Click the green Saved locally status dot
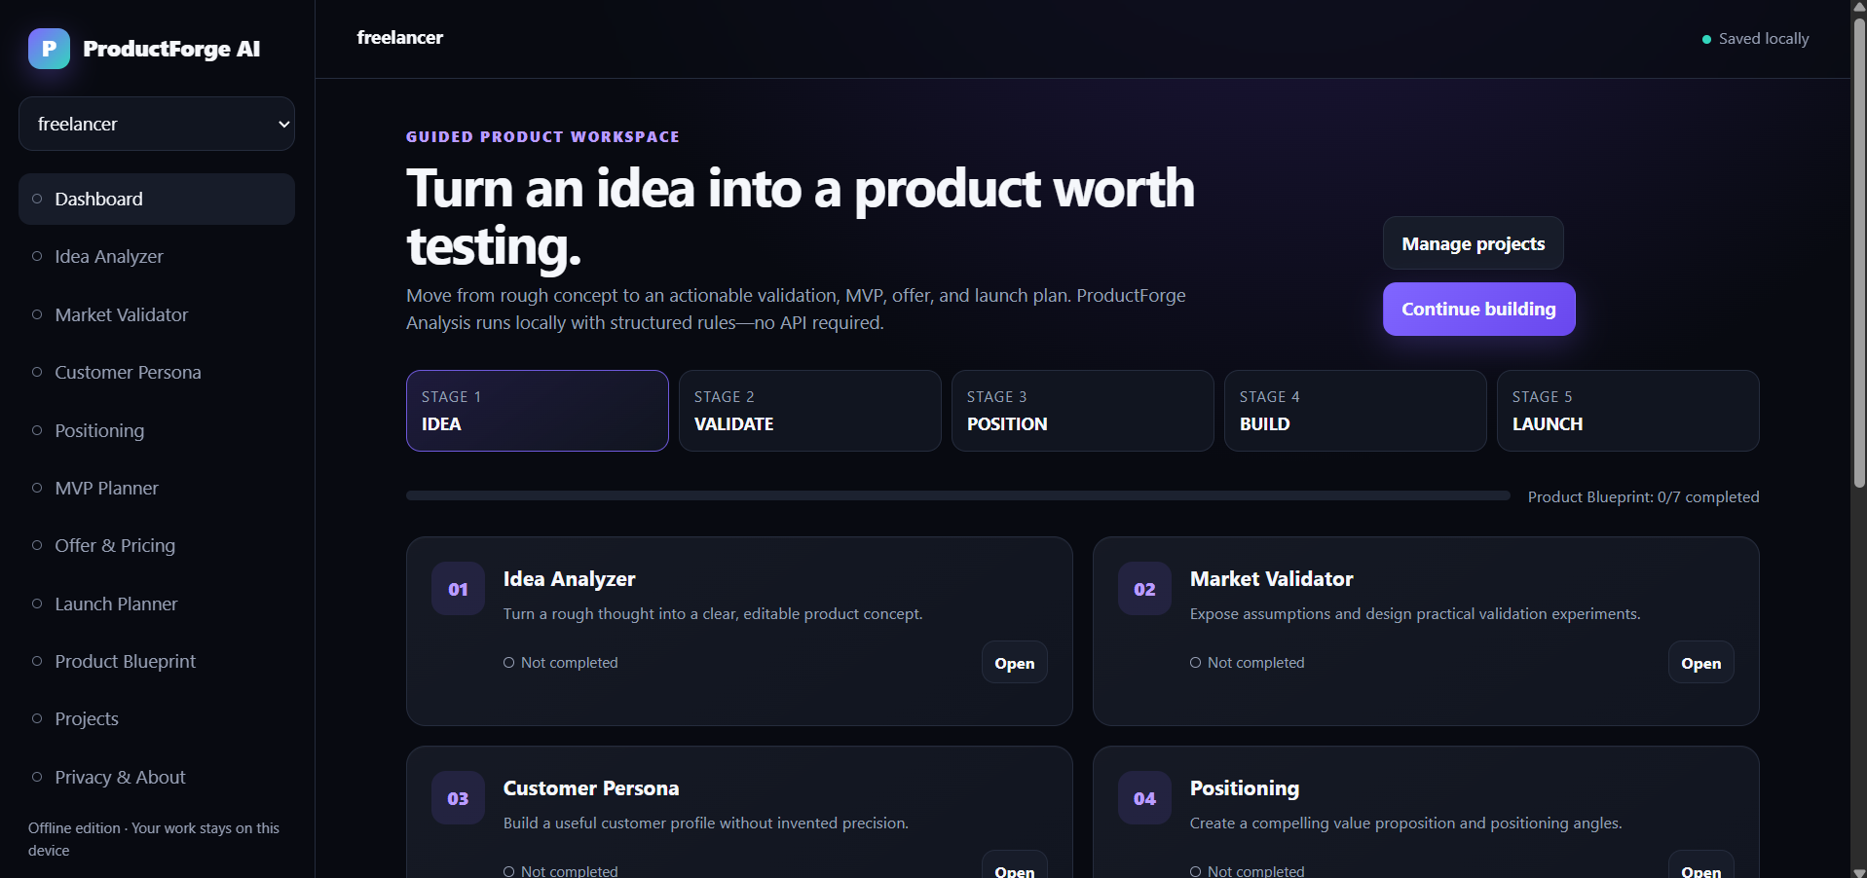The height and width of the screenshot is (878, 1867). pos(1706,40)
